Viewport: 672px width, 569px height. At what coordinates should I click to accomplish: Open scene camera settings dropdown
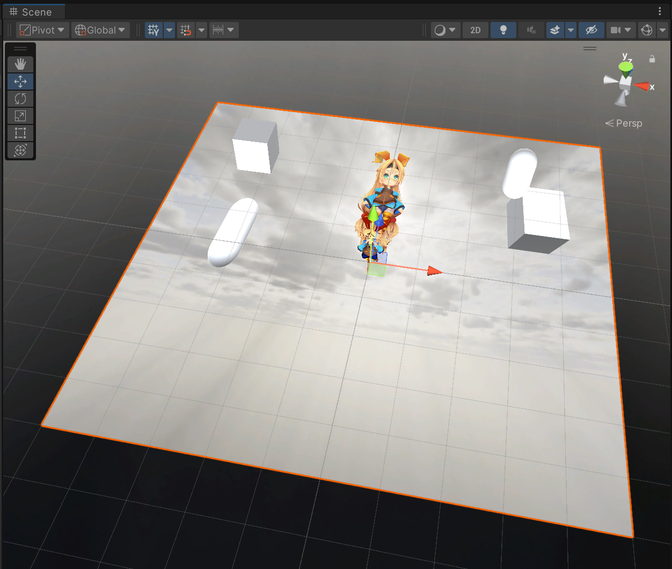(621, 30)
